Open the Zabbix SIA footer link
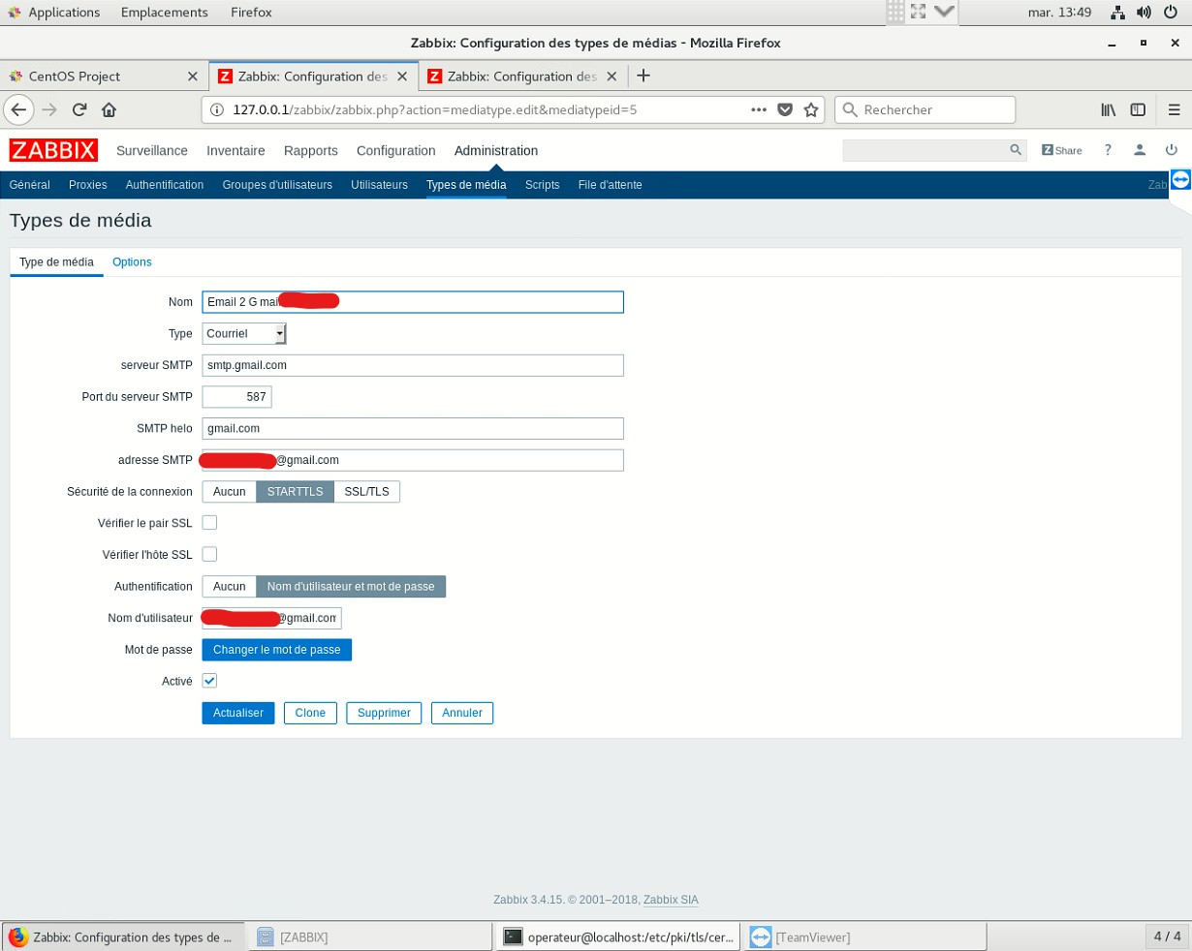Screen dimensions: 1192x951 point(671,900)
